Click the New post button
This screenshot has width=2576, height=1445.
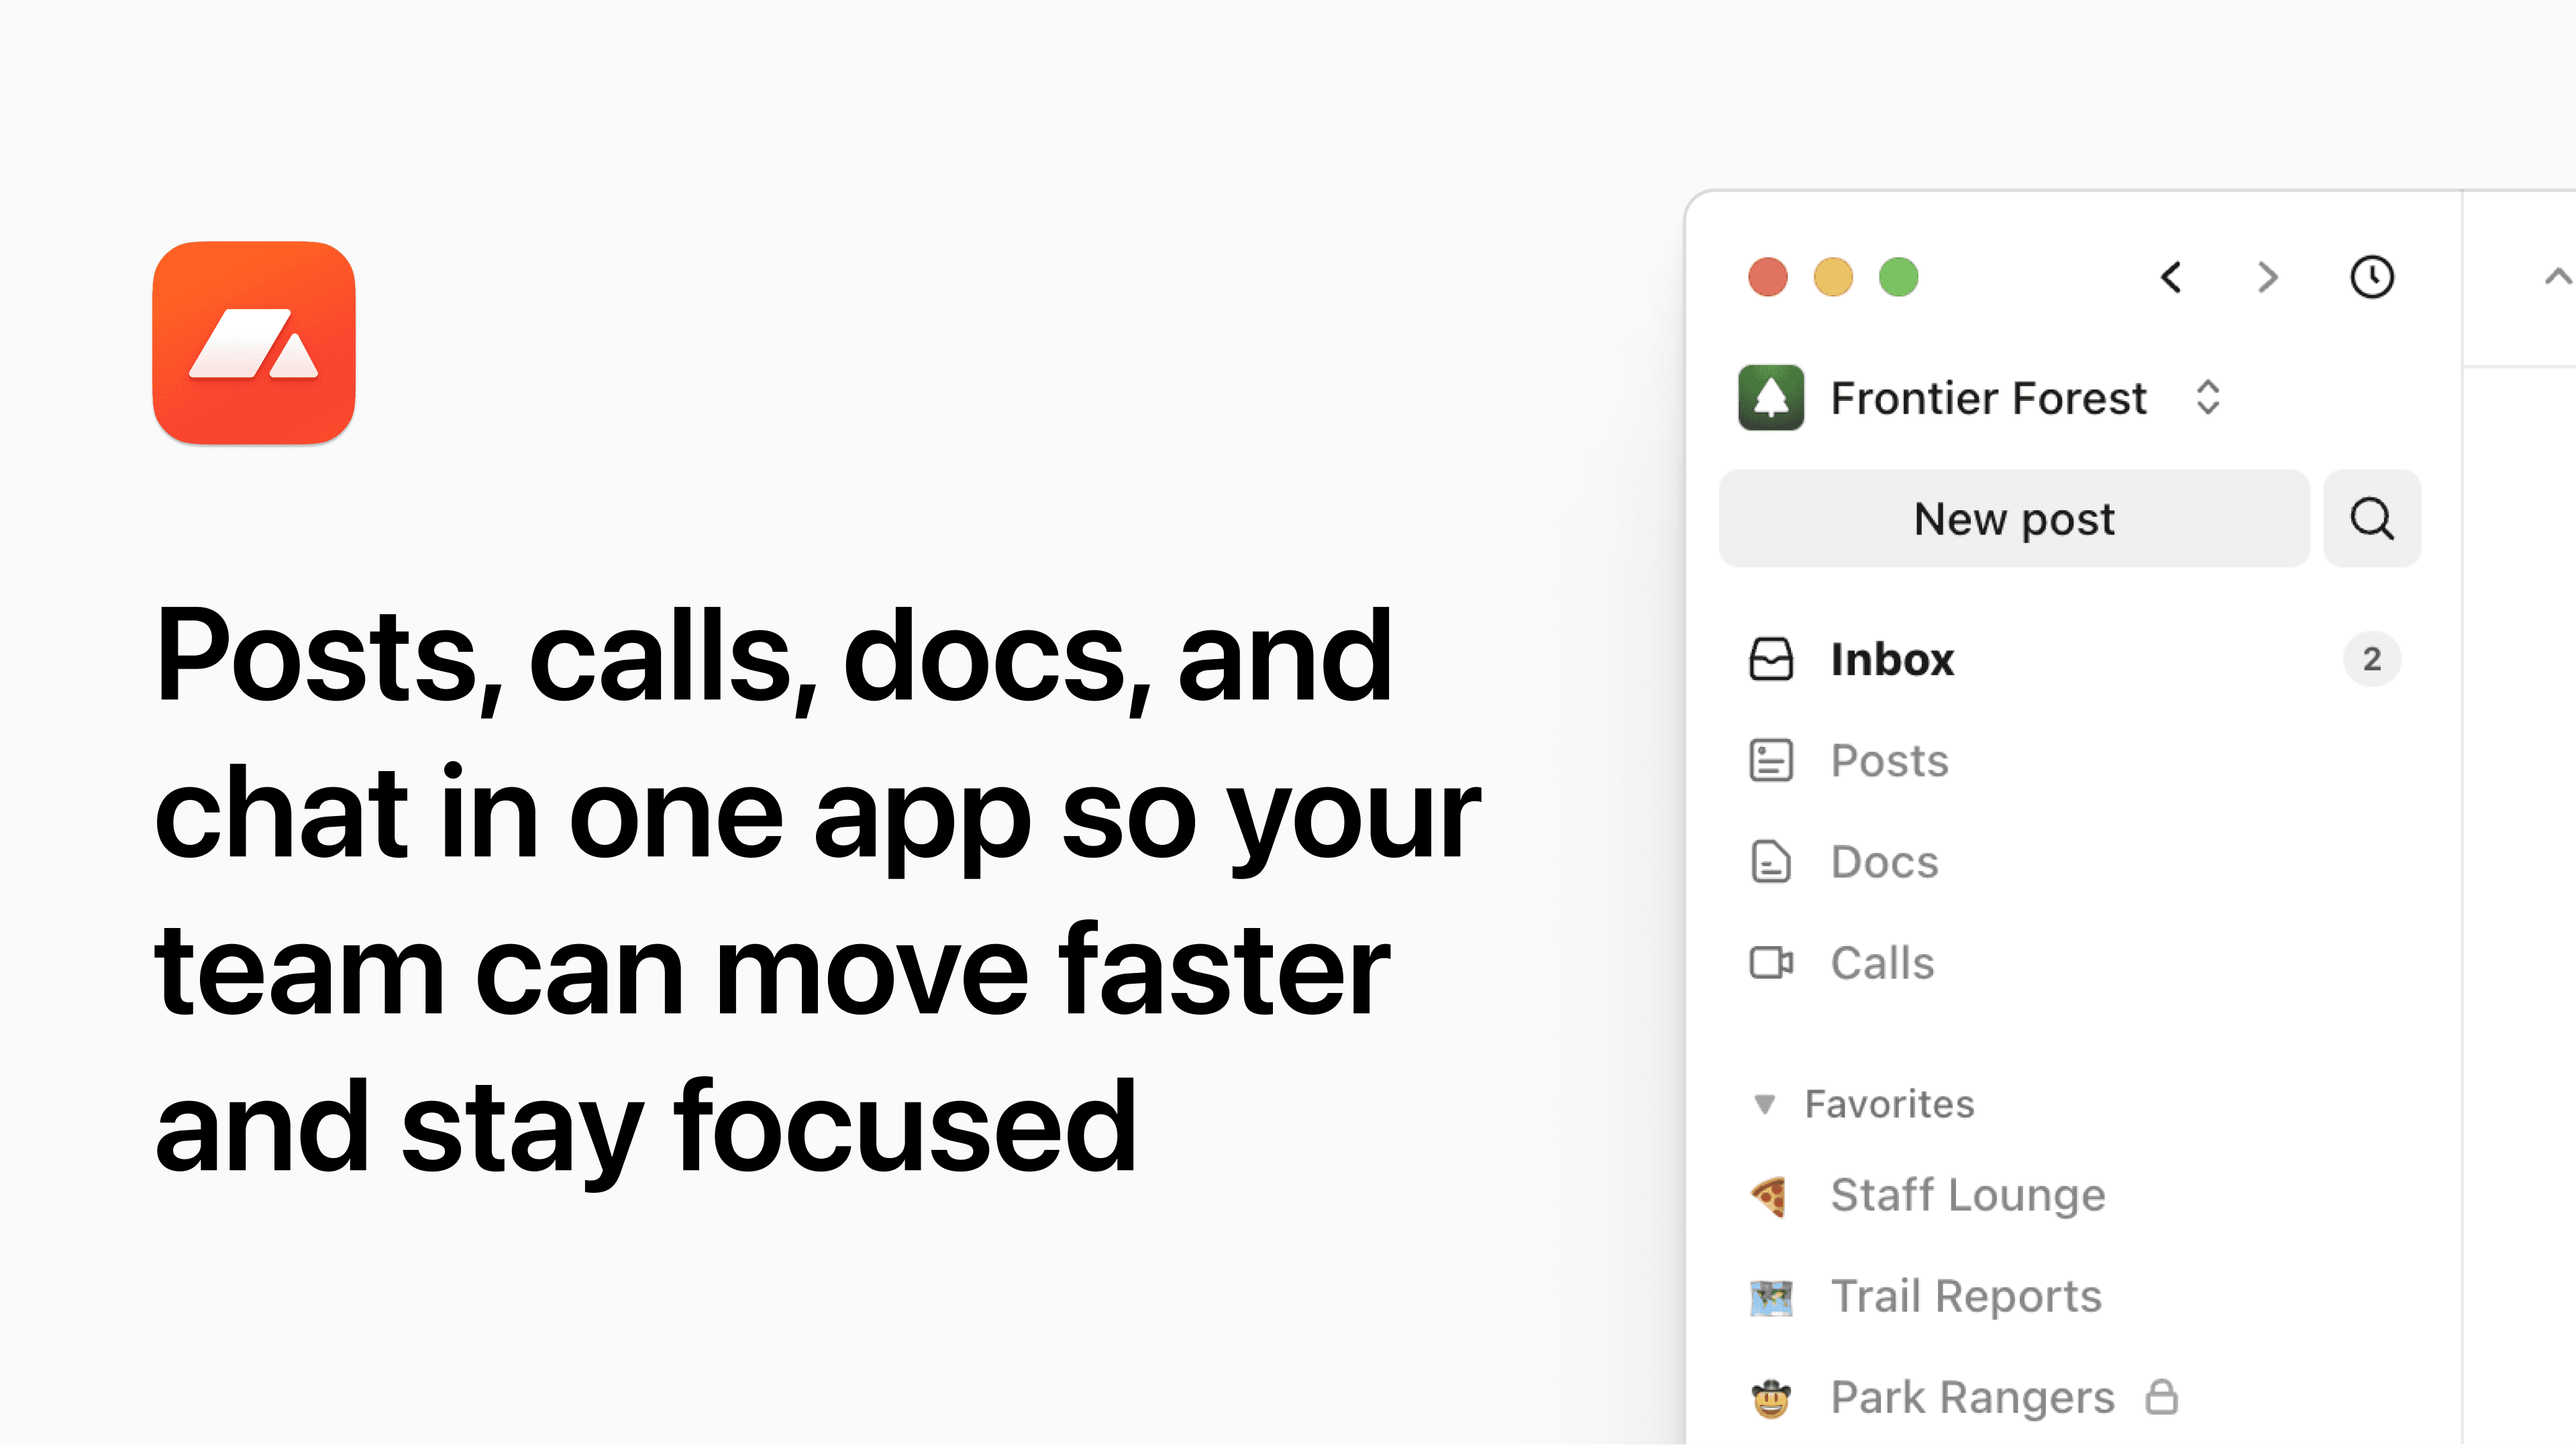(2014, 518)
